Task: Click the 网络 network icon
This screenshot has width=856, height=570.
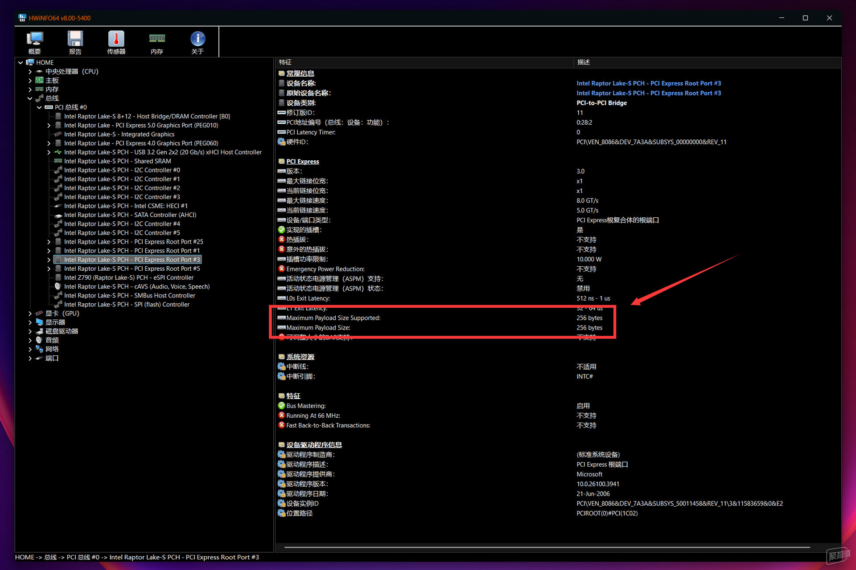Action: pos(40,349)
